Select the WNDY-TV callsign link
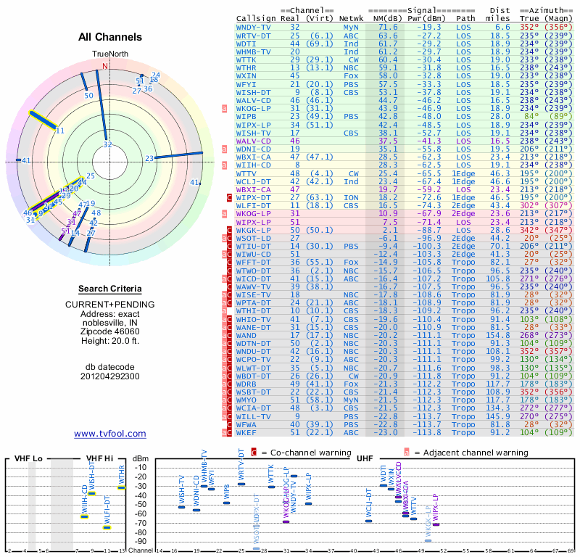Viewport: 580px width, 557px height. pyautogui.click(x=253, y=28)
